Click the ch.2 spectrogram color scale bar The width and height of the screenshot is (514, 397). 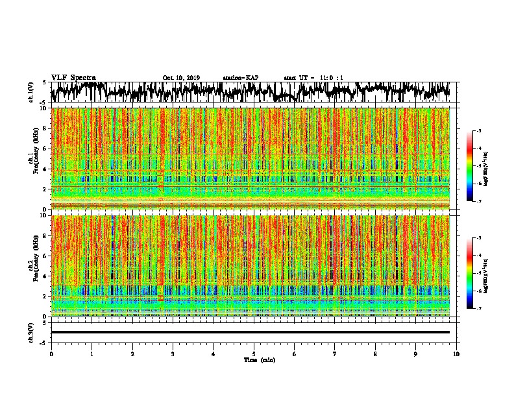pyautogui.click(x=470, y=273)
